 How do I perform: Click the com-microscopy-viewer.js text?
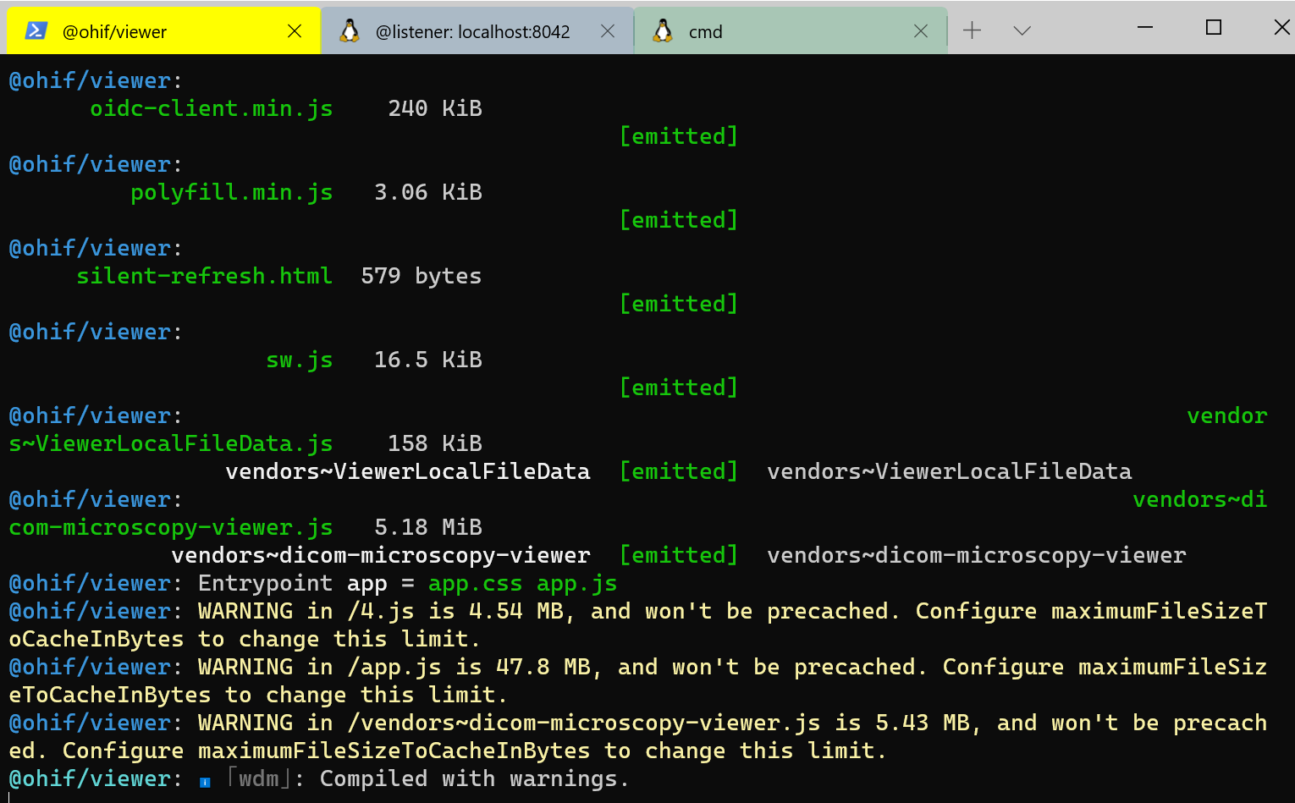[x=171, y=527]
